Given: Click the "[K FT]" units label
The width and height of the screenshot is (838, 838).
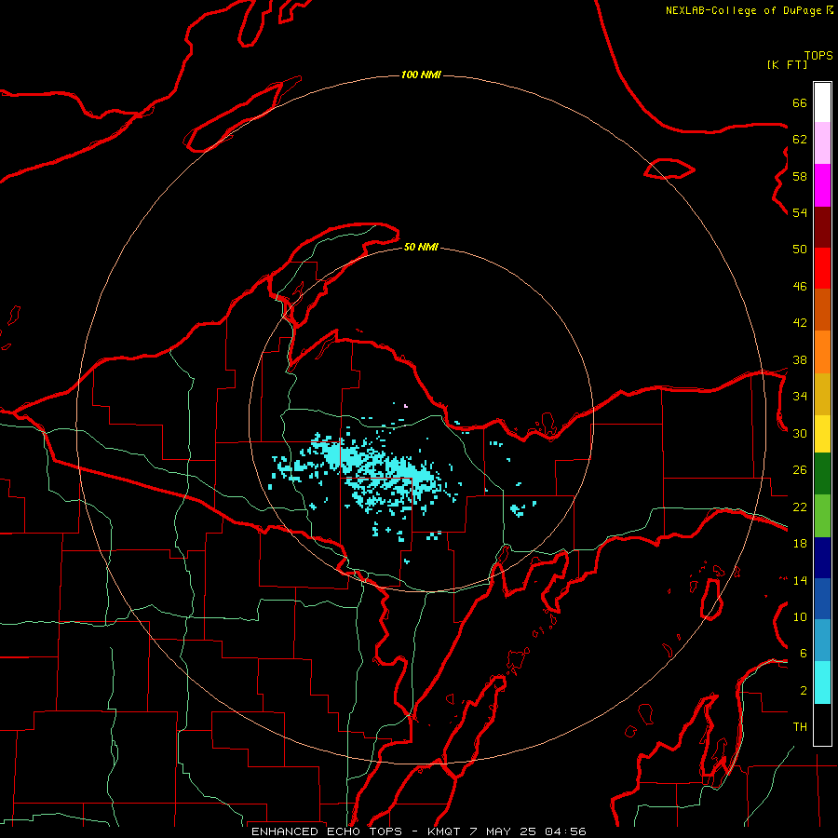Looking at the screenshot, I should coord(787,64).
